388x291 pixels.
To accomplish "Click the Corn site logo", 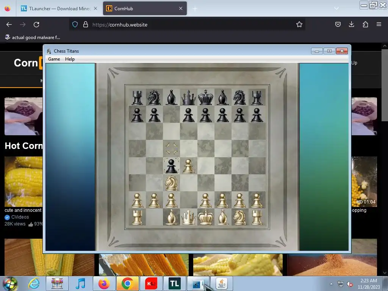I will (28, 63).
